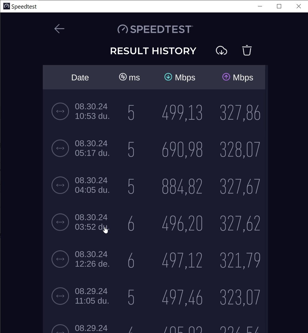The height and width of the screenshot is (333, 308).
Task: Export results with the cloud download icon
Action: point(221,51)
